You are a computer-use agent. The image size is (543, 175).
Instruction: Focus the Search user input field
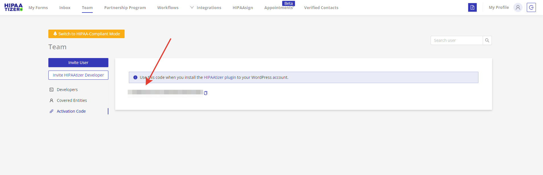[457, 40]
